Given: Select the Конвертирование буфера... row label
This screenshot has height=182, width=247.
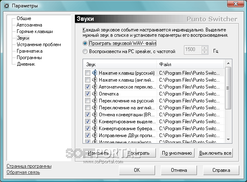Looking at the screenshot, I should pyautogui.click(x=127, y=129).
